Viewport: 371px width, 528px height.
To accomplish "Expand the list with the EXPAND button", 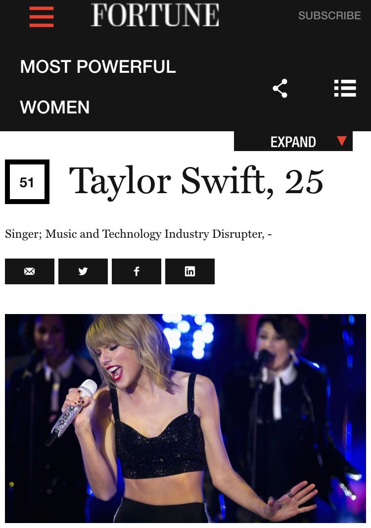I will tap(293, 142).
